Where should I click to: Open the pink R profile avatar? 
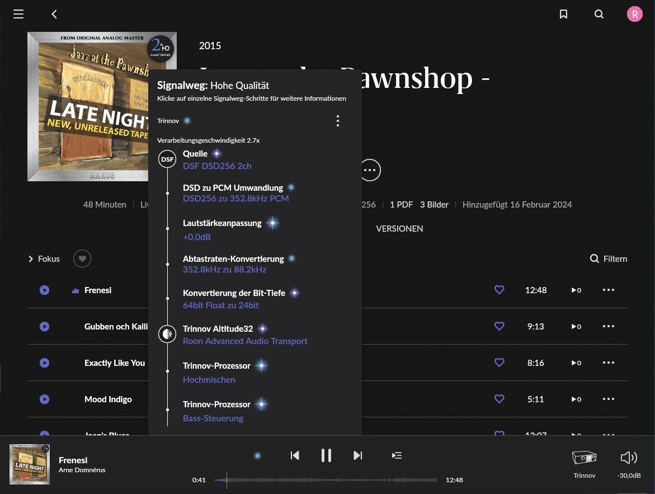(x=634, y=14)
